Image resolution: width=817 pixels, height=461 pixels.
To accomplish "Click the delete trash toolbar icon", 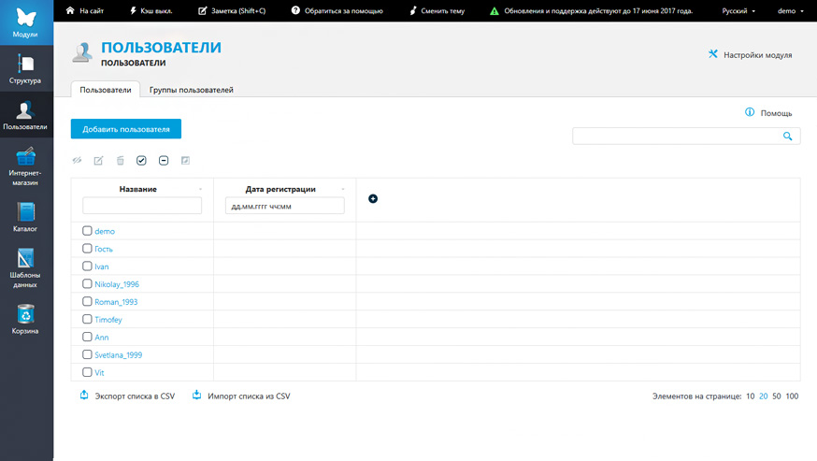I will tap(121, 160).
